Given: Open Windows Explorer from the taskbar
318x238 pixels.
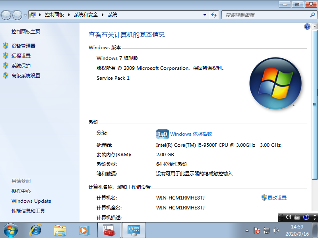Looking at the screenshot, I should 60,230.
